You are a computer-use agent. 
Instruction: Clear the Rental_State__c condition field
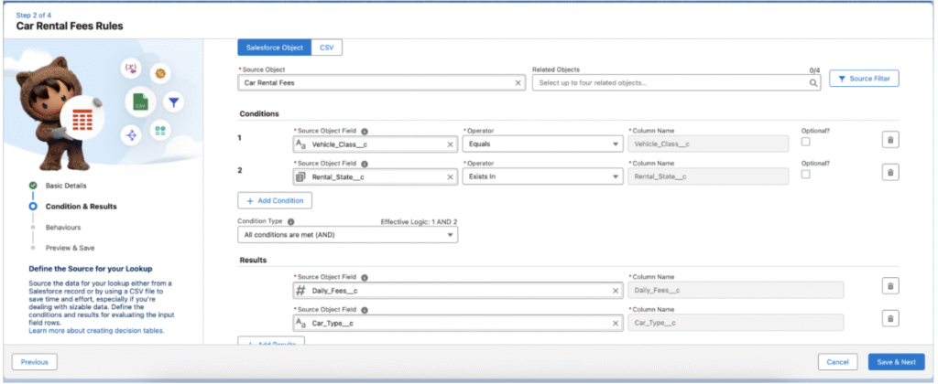pos(450,176)
